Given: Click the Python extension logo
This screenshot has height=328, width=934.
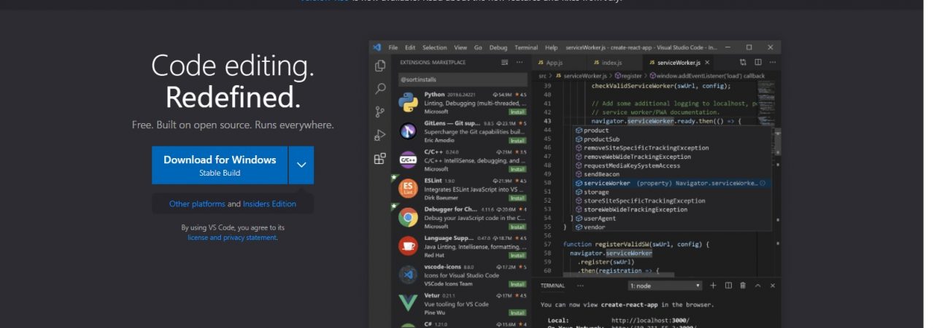Looking at the screenshot, I should click(x=408, y=103).
